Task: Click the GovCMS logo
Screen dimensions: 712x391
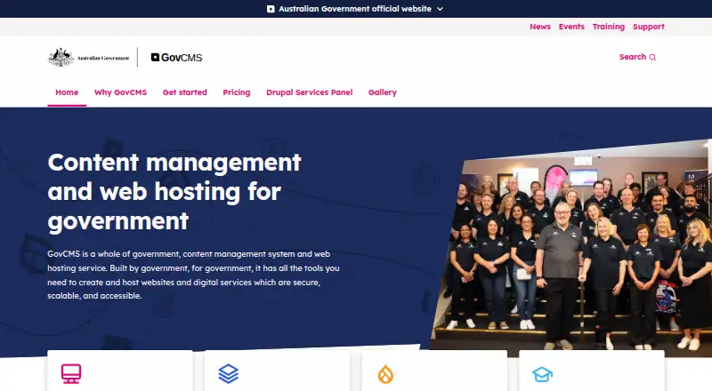Action: (x=176, y=57)
